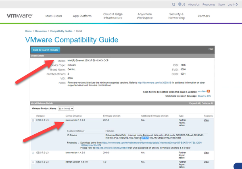The width and height of the screenshot is (242, 169).
Task: Expand the icen version 1.4.2.0 row
Action: click(x=33, y=153)
